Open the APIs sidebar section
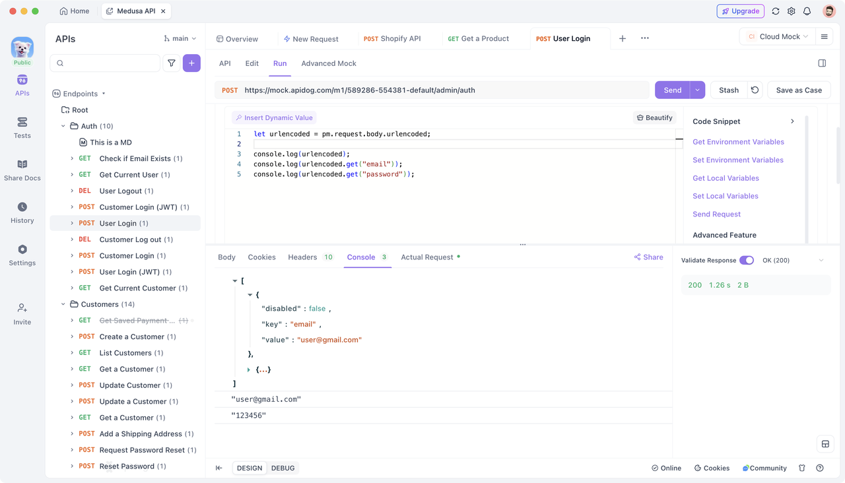Viewport: 845px width, 483px height. [x=22, y=86]
